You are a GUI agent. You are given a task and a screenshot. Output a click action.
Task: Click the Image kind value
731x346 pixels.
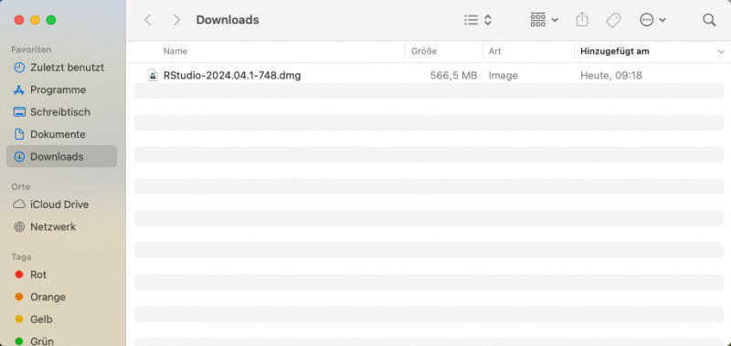coord(503,76)
